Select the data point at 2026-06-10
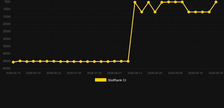This screenshot has width=224, height=108. pyautogui.click(x=33, y=61)
